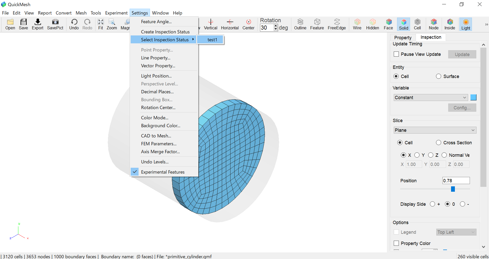
Task: Select the Feature display mode icon
Action: 317,24
